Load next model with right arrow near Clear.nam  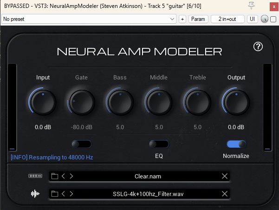(71, 176)
